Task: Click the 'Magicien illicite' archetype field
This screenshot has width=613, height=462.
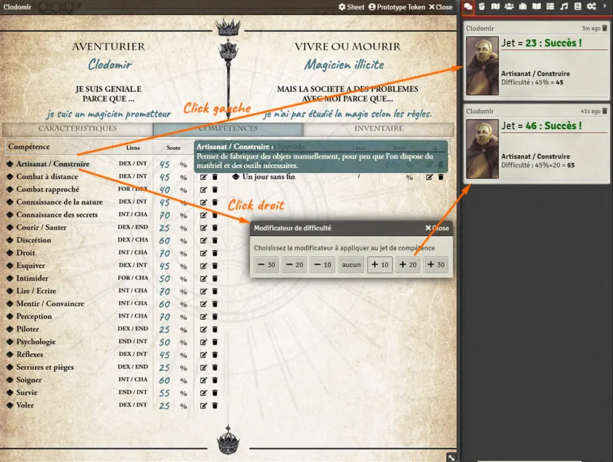Action: click(x=344, y=65)
